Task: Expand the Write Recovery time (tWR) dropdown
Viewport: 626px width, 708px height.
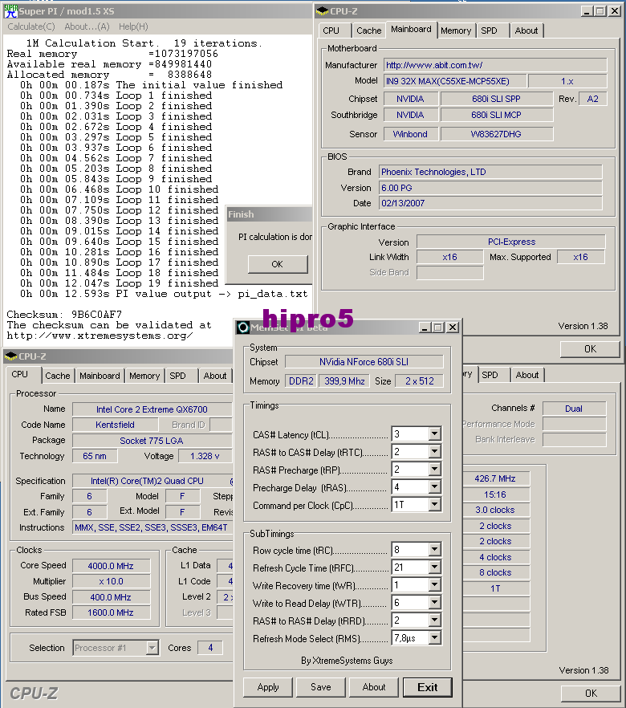Action: pyautogui.click(x=435, y=585)
